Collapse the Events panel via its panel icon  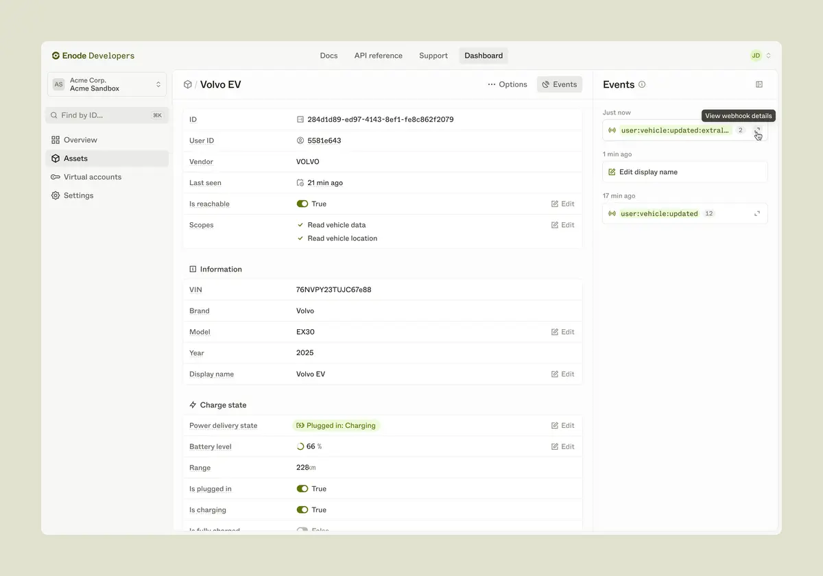point(759,84)
